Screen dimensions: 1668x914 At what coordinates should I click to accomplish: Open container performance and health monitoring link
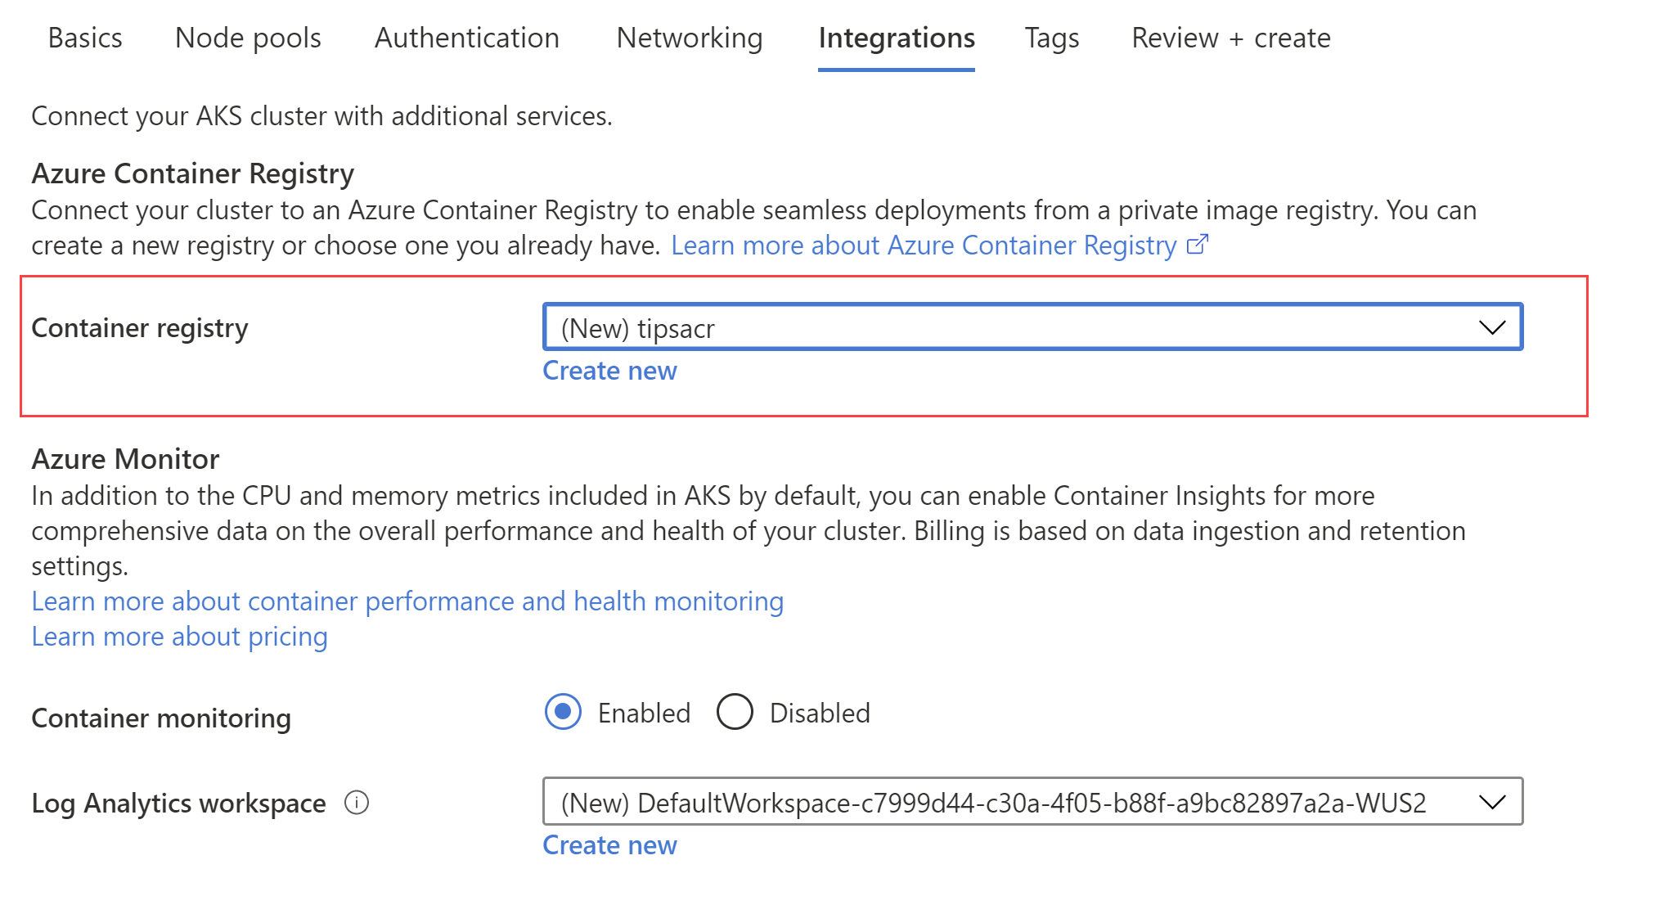407,601
